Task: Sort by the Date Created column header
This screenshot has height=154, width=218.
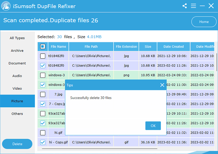Action: coord(174,47)
